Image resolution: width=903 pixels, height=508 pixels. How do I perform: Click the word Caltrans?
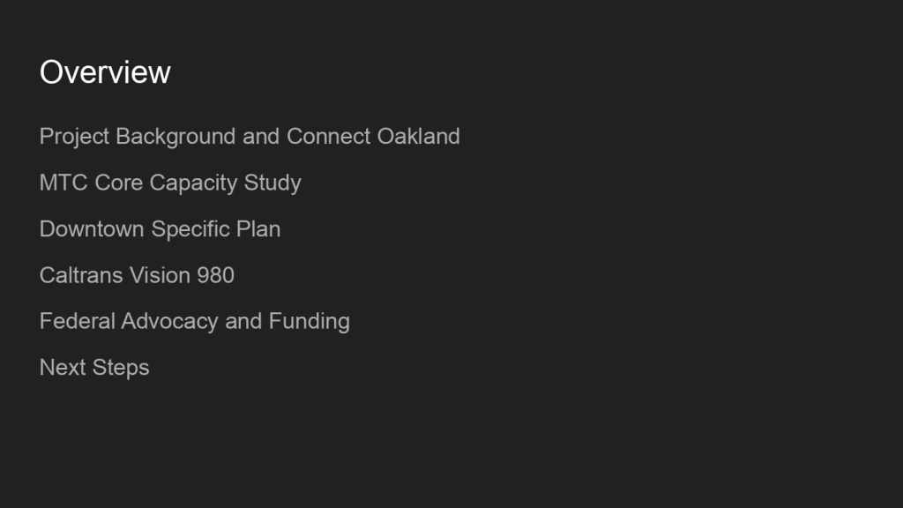click(x=81, y=275)
